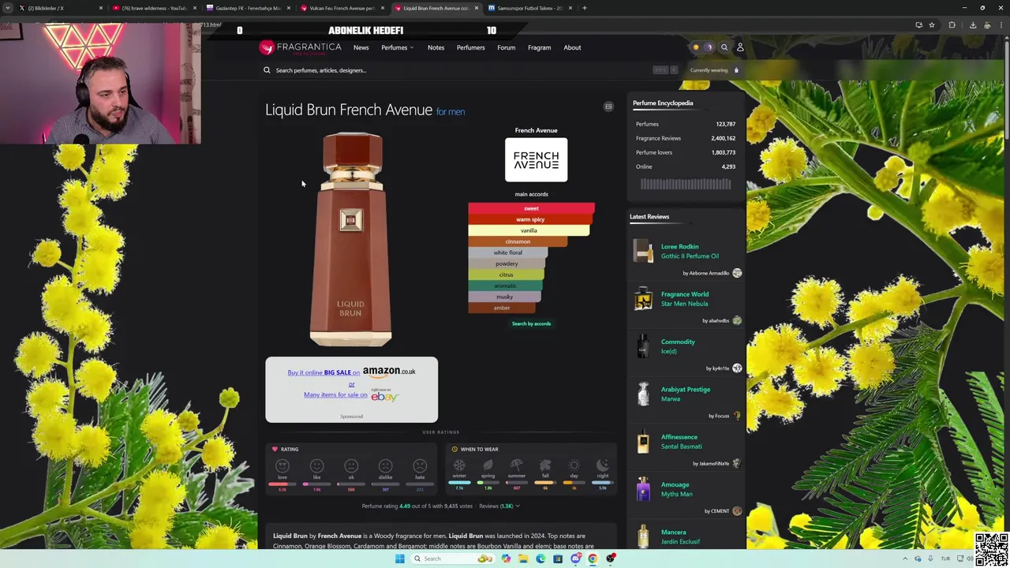This screenshot has height=568, width=1010.
Task: Click the header search magnifier icon
Action: [724, 47]
